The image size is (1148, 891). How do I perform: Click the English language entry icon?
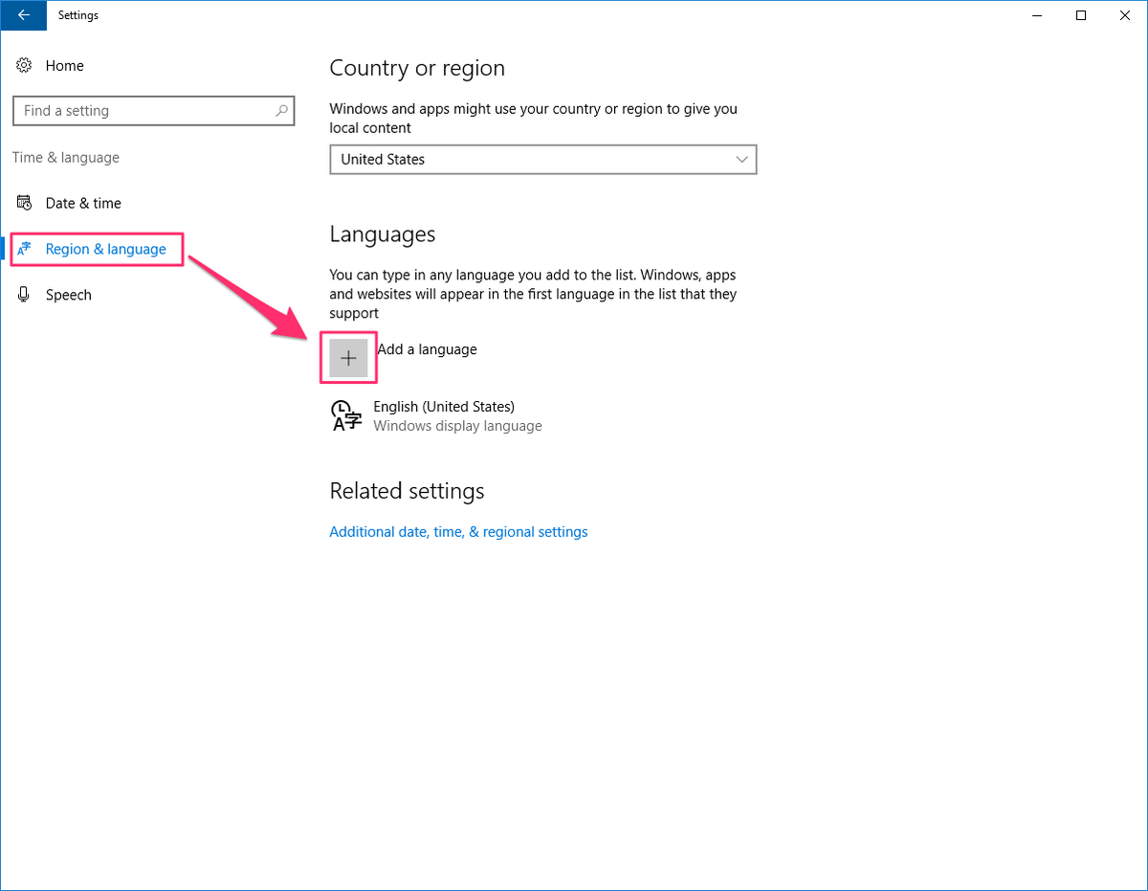click(x=346, y=415)
